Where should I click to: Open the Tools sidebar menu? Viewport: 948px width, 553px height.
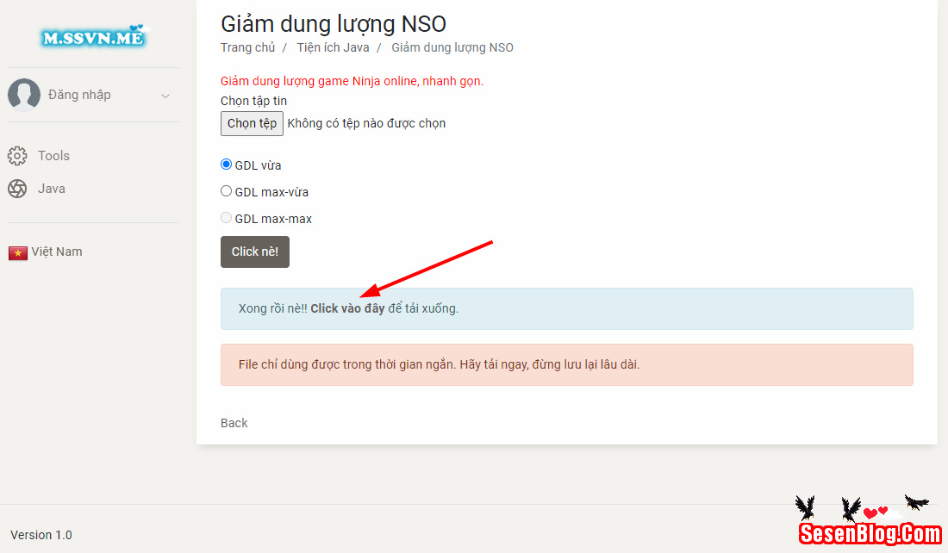pyautogui.click(x=53, y=156)
